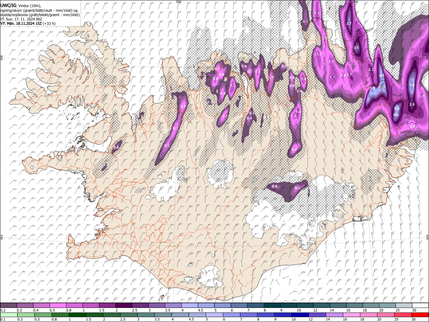Screen dimensions: 429x322
Task: Click the 20W longitude label at top edge
Action: [178, 2]
